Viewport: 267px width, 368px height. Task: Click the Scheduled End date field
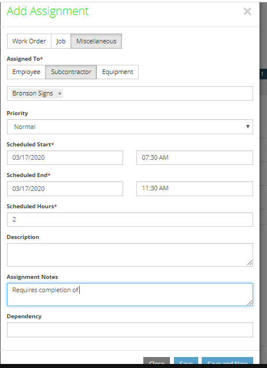click(65, 189)
